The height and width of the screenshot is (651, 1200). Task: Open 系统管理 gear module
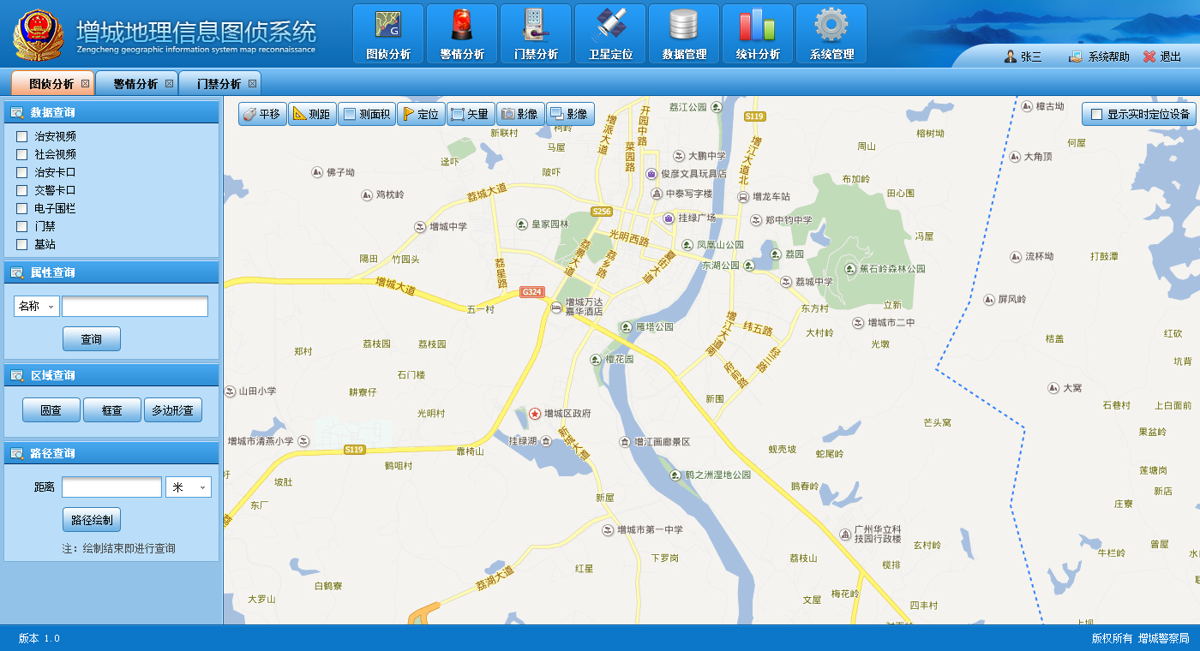(x=831, y=33)
